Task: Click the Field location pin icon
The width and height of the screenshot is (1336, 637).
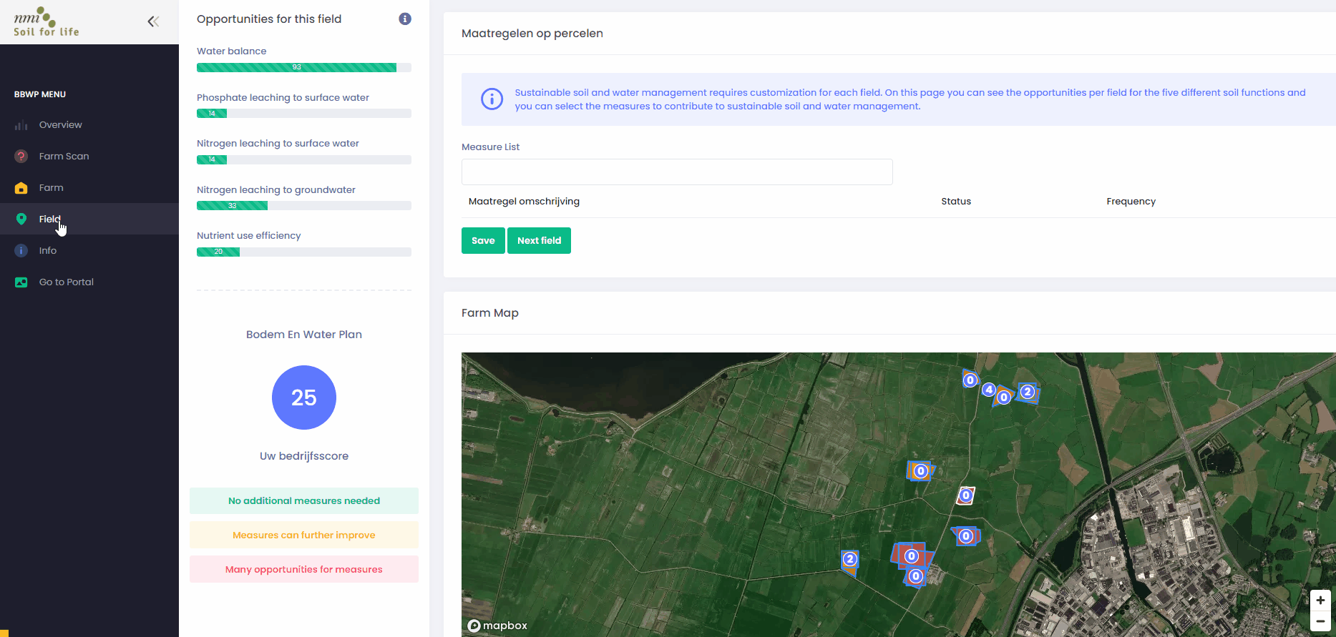Action: [21, 219]
